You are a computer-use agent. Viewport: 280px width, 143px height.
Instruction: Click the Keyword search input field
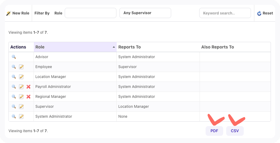pos(225,13)
